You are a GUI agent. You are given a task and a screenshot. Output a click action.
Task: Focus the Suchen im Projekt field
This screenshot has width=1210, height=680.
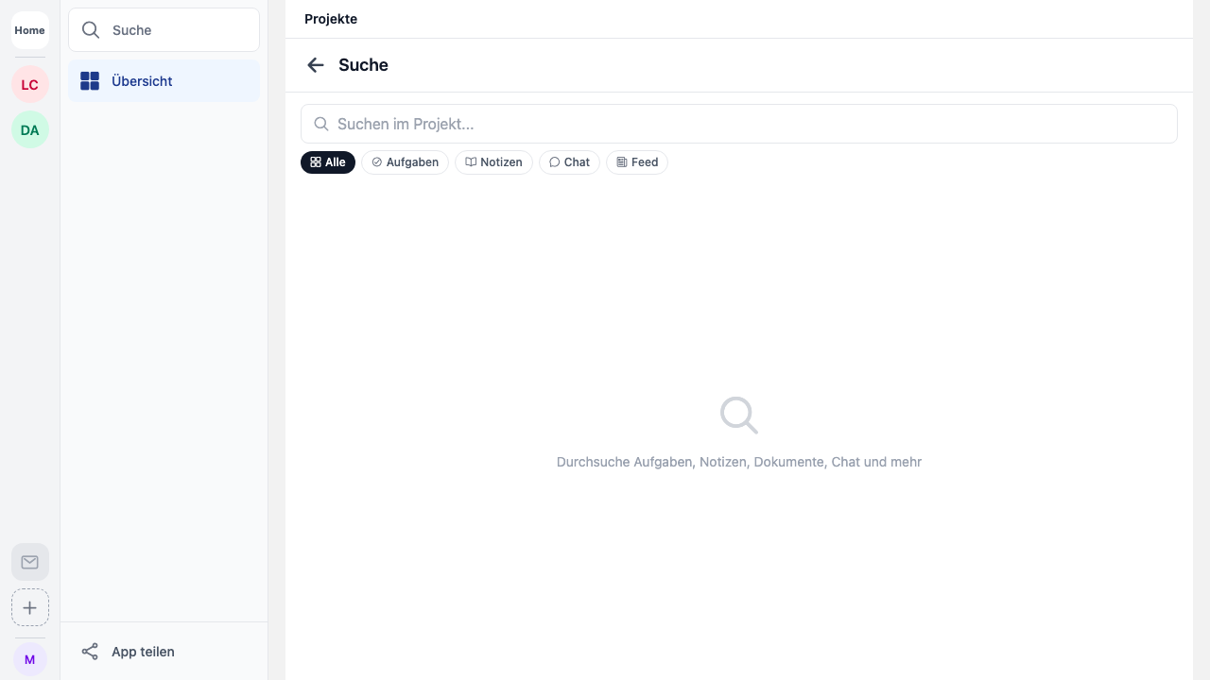tap(747, 124)
